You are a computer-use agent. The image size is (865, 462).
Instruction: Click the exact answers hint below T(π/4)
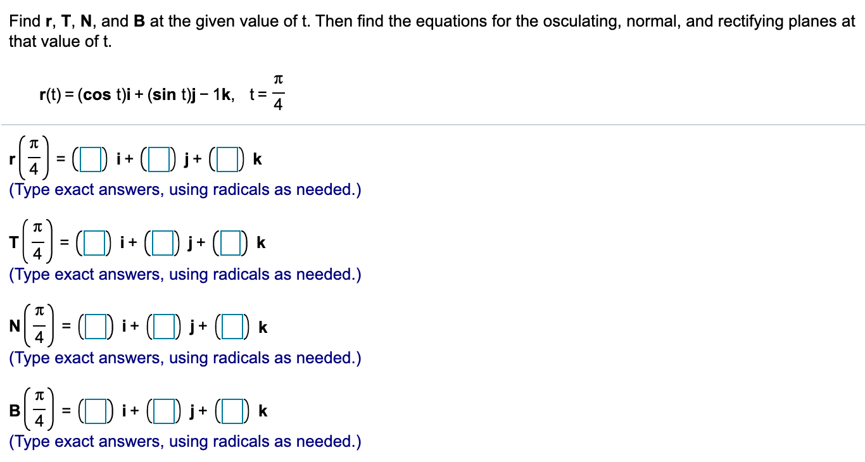tap(184, 274)
